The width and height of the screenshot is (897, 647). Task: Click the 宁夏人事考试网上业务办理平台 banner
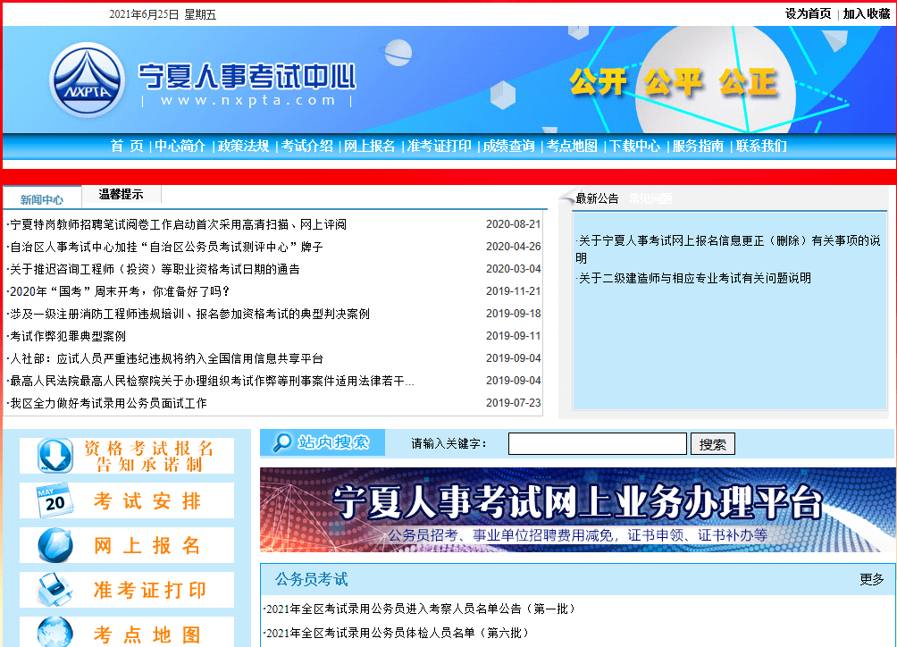[576, 509]
